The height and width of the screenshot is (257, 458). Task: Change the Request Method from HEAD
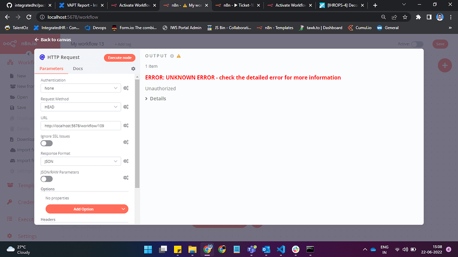tap(80, 106)
